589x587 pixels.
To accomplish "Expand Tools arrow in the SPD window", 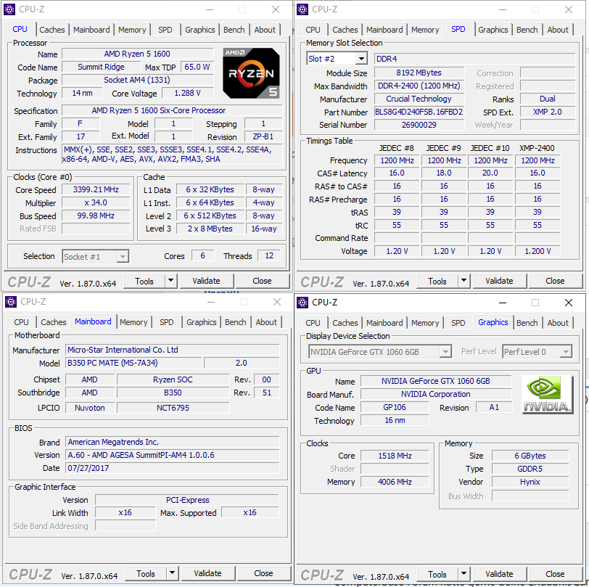I will [464, 281].
